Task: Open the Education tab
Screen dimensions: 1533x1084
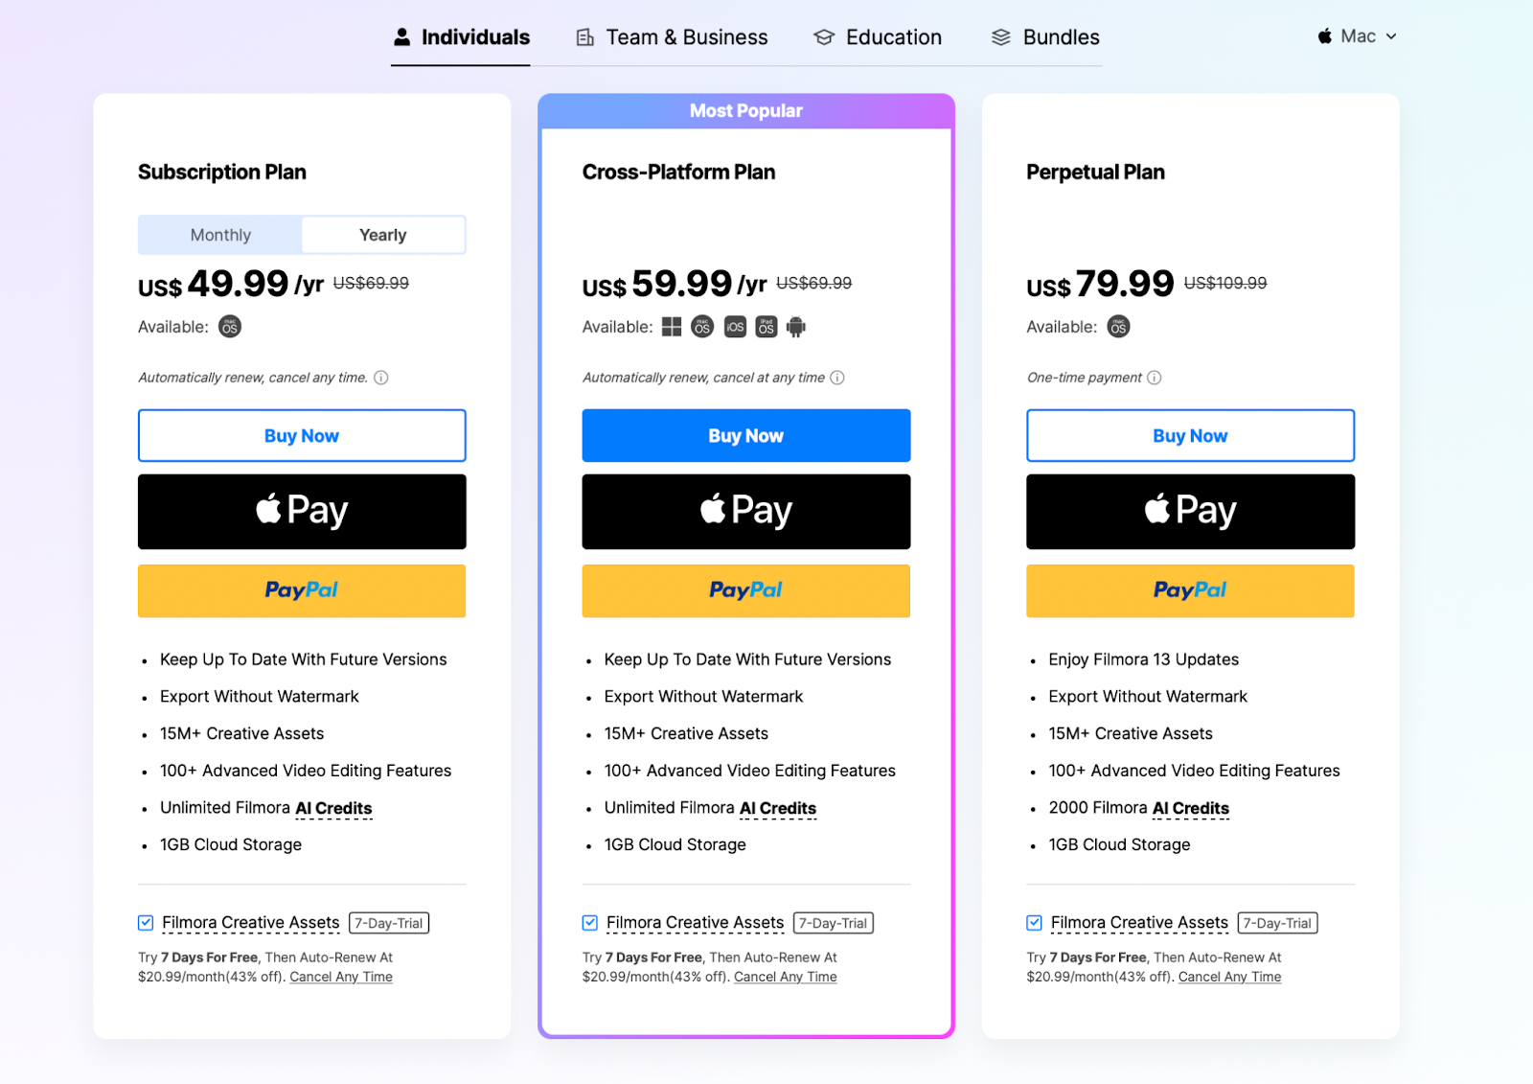Action: tap(878, 37)
